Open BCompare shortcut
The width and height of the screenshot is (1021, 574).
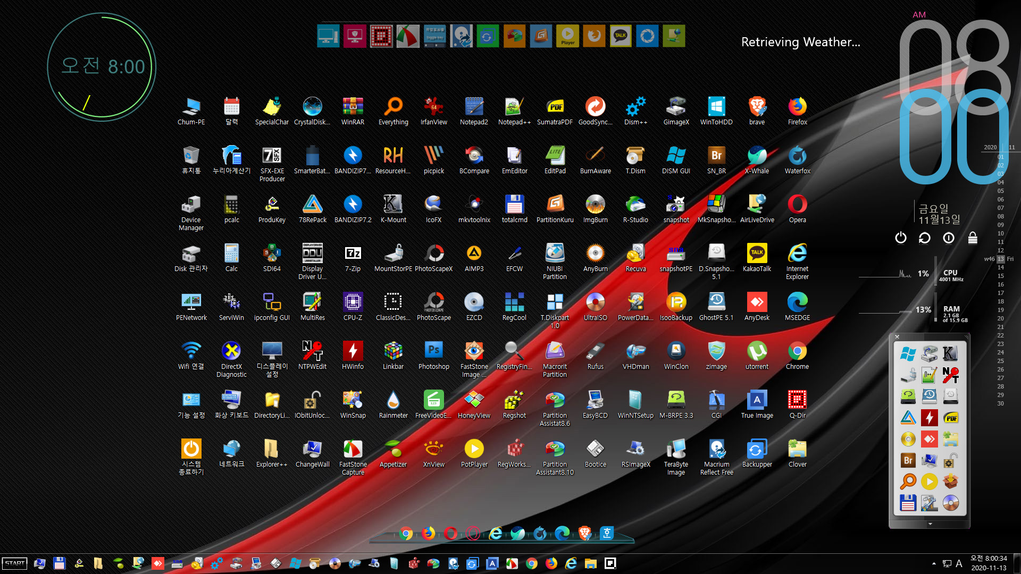[474, 161]
